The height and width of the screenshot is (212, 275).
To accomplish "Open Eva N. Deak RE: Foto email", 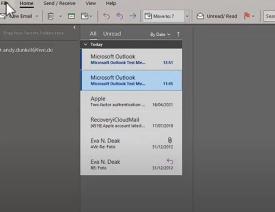I will [x=131, y=164].
